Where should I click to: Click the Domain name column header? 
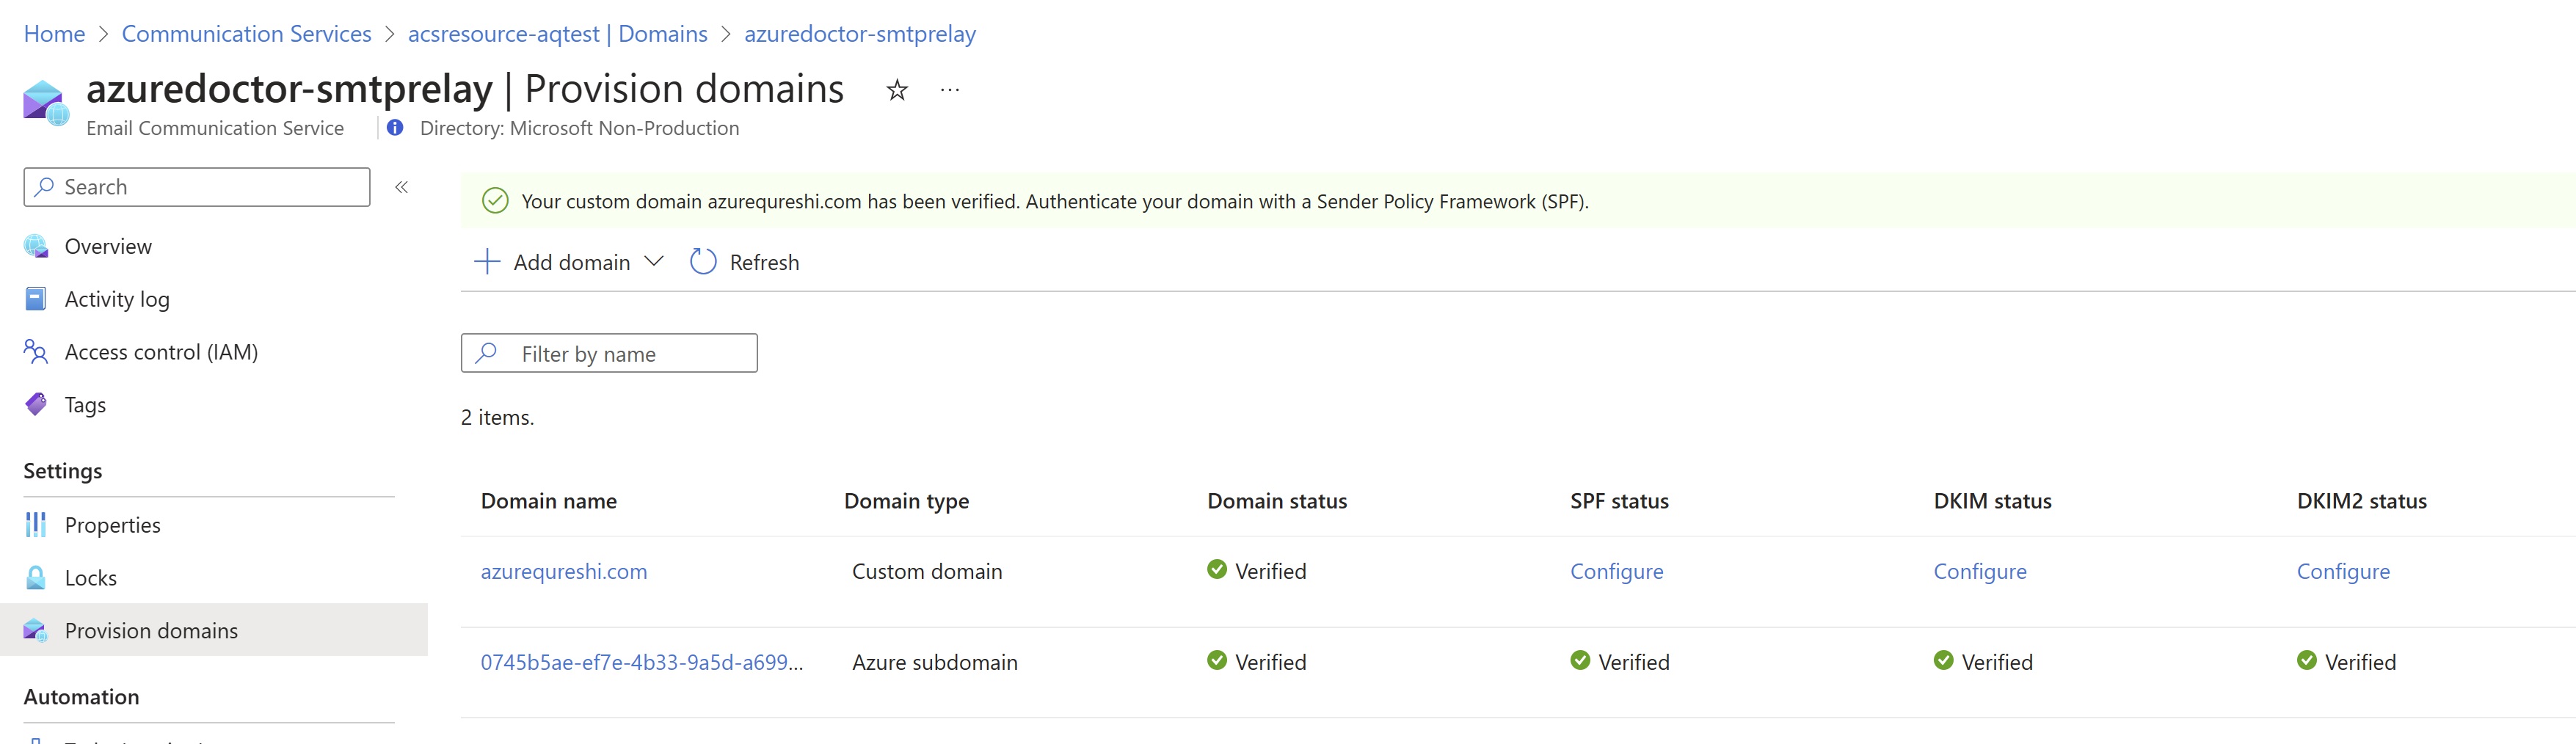pos(549,501)
